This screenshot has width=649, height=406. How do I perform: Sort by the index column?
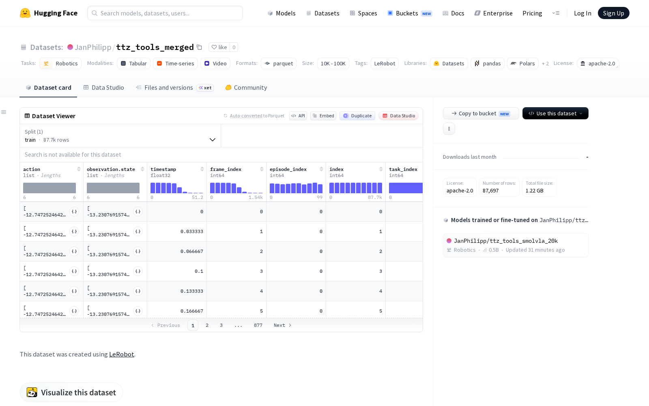coord(381,169)
